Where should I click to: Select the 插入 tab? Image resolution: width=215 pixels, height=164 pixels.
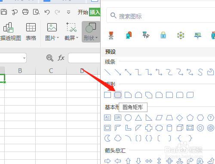tap(95, 12)
